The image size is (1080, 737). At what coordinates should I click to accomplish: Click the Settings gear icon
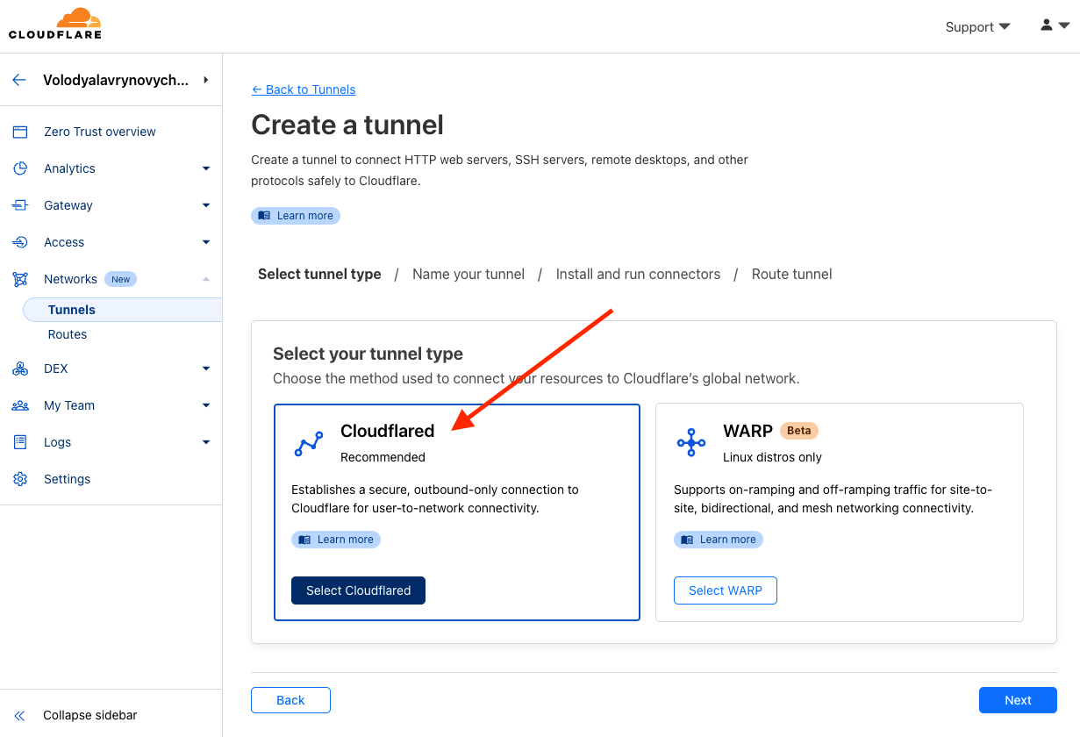[20, 479]
